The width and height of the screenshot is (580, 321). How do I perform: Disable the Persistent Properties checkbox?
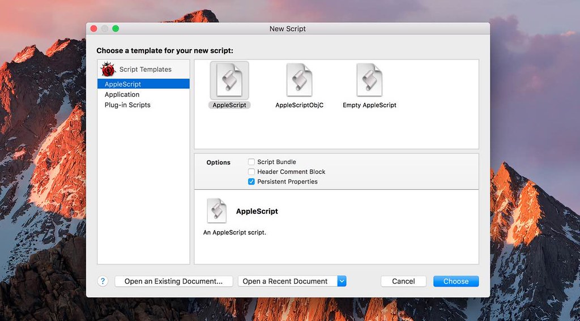click(x=251, y=182)
